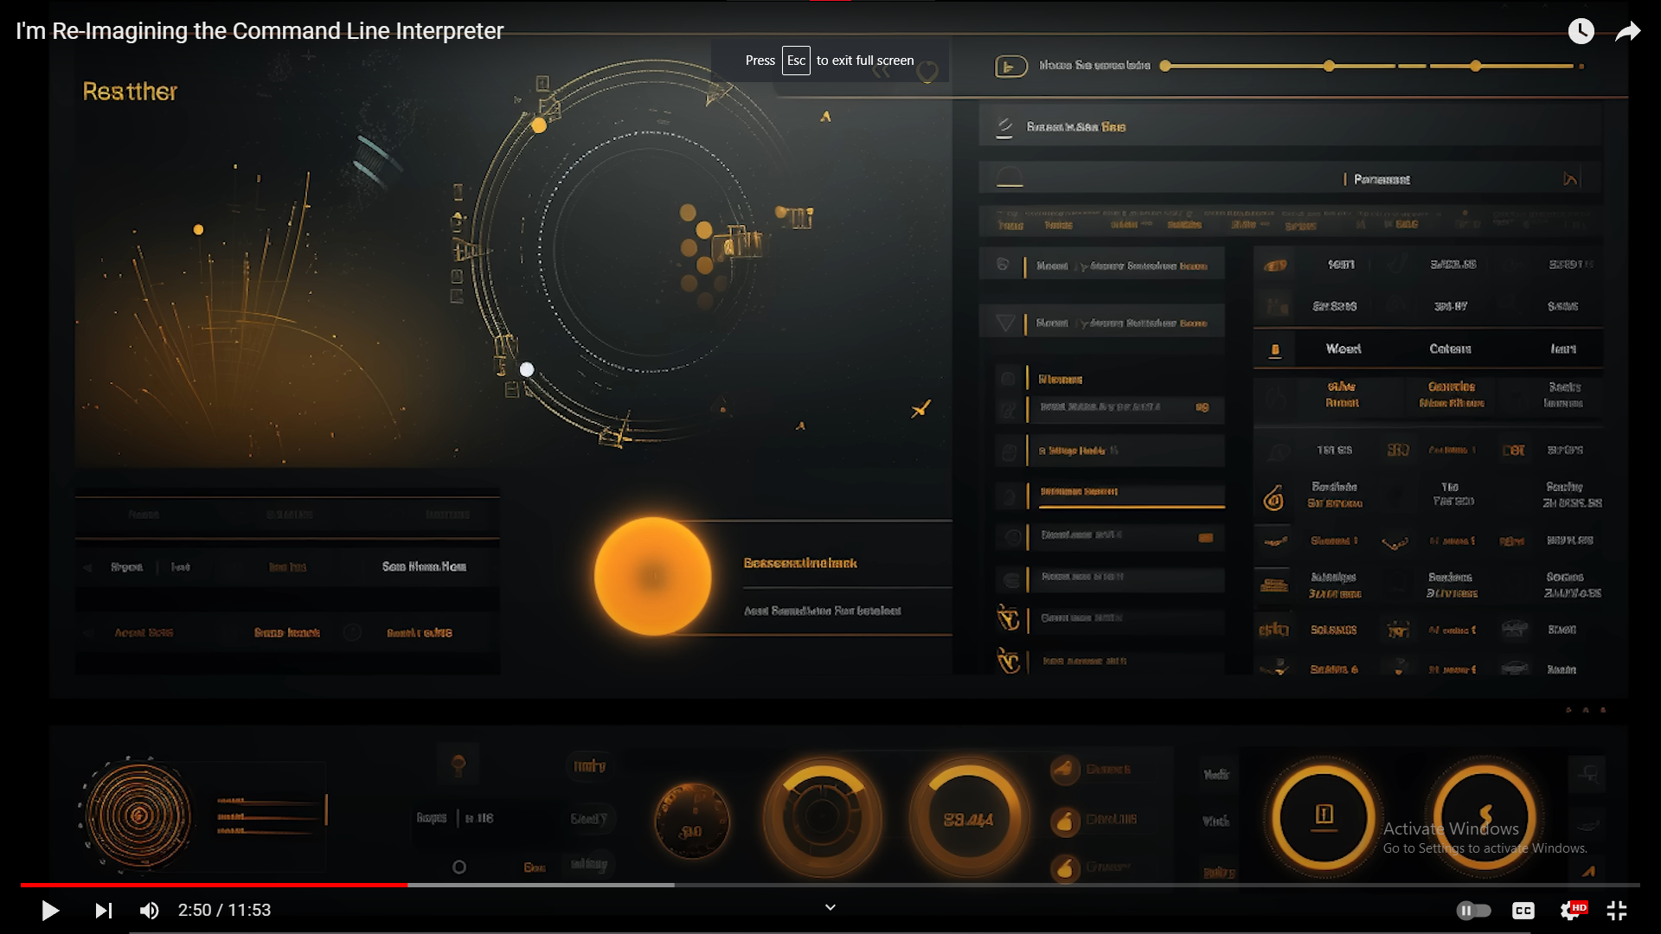Skip to the next video

(x=103, y=911)
